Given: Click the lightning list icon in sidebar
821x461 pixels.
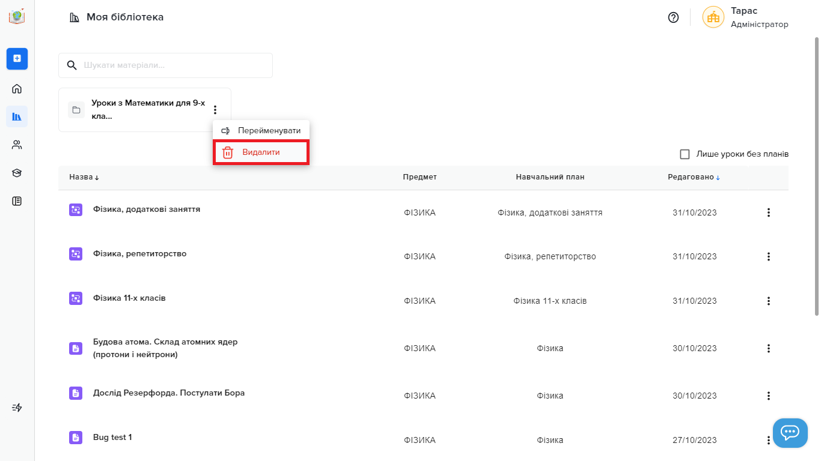Looking at the screenshot, I should [17, 408].
